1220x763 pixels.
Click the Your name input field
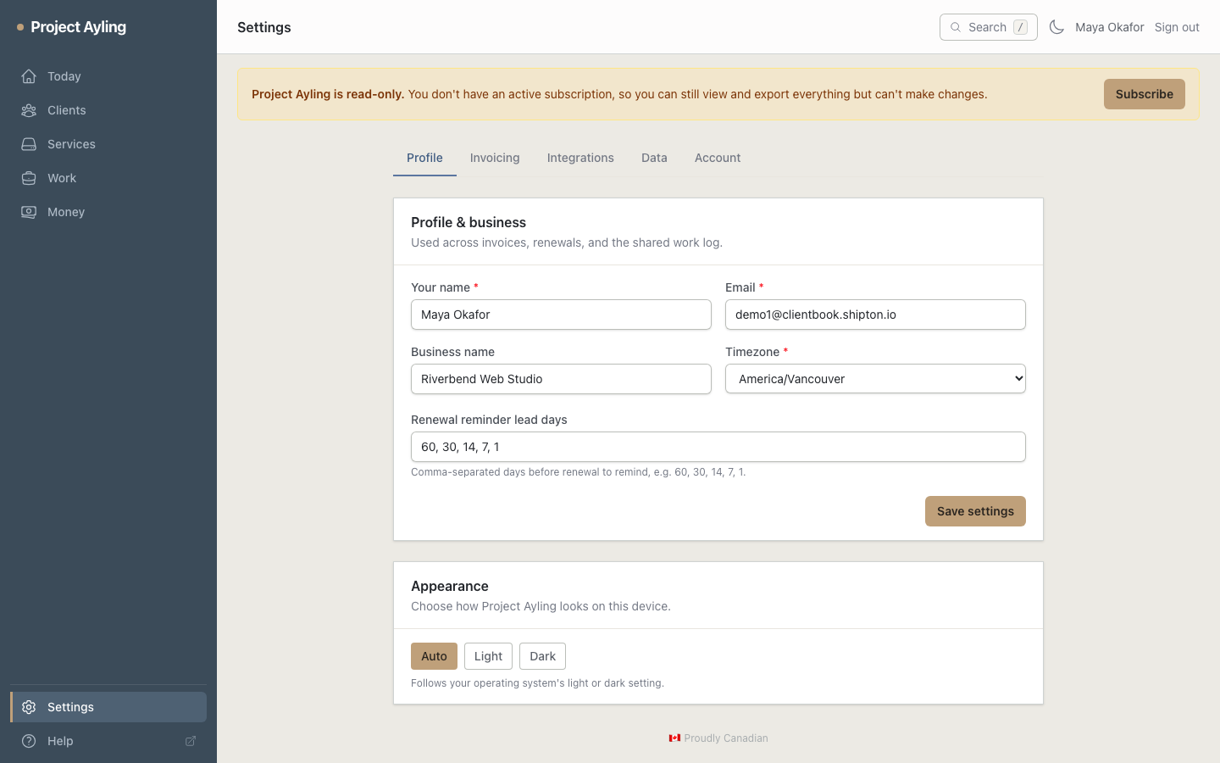pyautogui.click(x=561, y=315)
